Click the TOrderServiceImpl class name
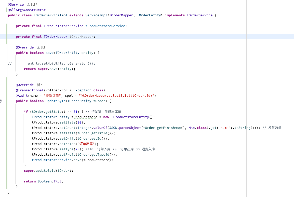The image size is (294, 197). 50,15
